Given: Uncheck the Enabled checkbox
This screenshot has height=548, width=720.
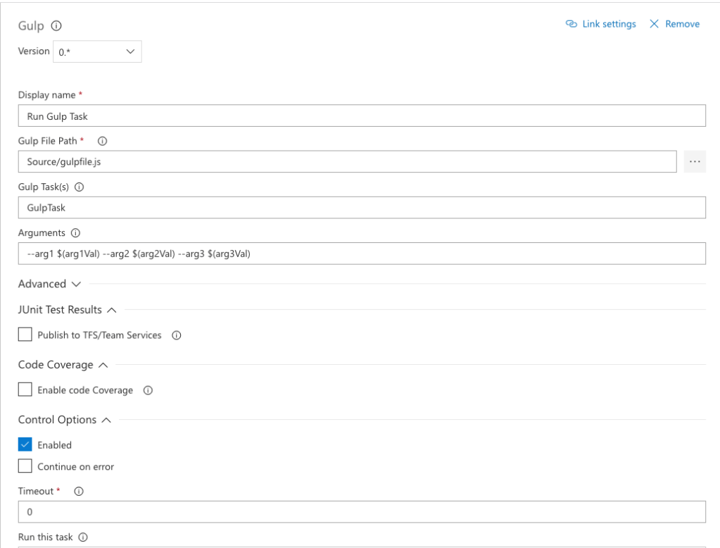Looking at the screenshot, I should coord(26,444).
